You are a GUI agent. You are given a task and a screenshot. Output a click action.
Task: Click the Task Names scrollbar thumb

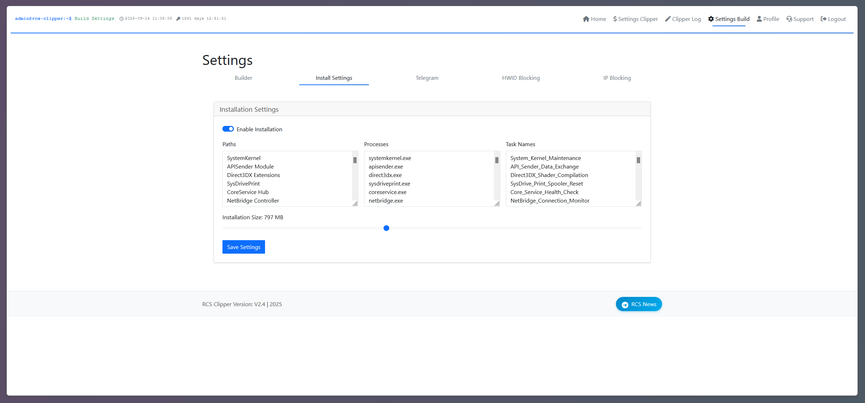click(638, 160)
